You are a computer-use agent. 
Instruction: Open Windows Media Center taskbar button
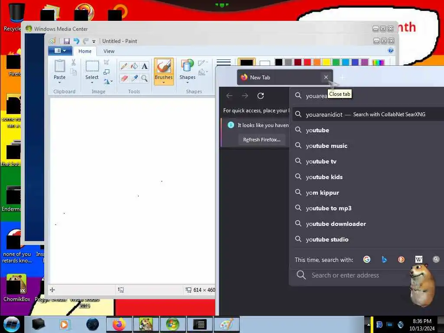(x=173, y=324)
